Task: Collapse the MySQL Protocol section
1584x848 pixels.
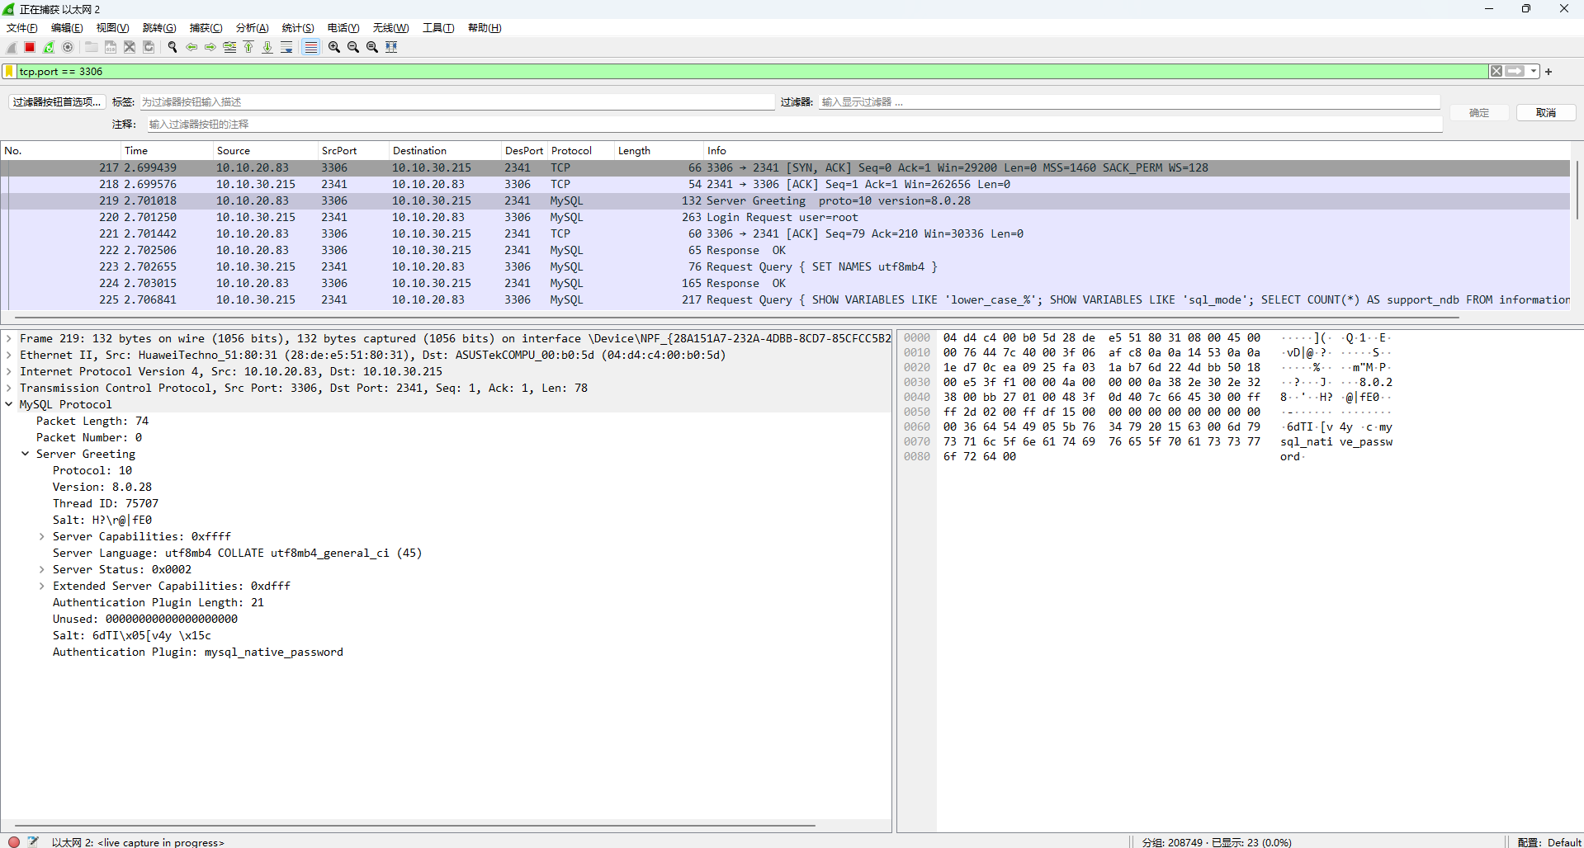Action: tap(9, 404)
